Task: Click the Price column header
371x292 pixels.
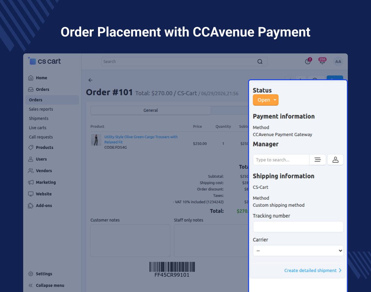Action: click(197, 126)
